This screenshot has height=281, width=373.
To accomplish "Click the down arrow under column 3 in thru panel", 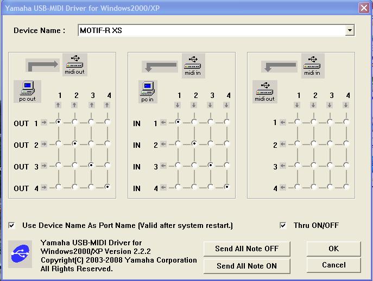I will 330,105.
